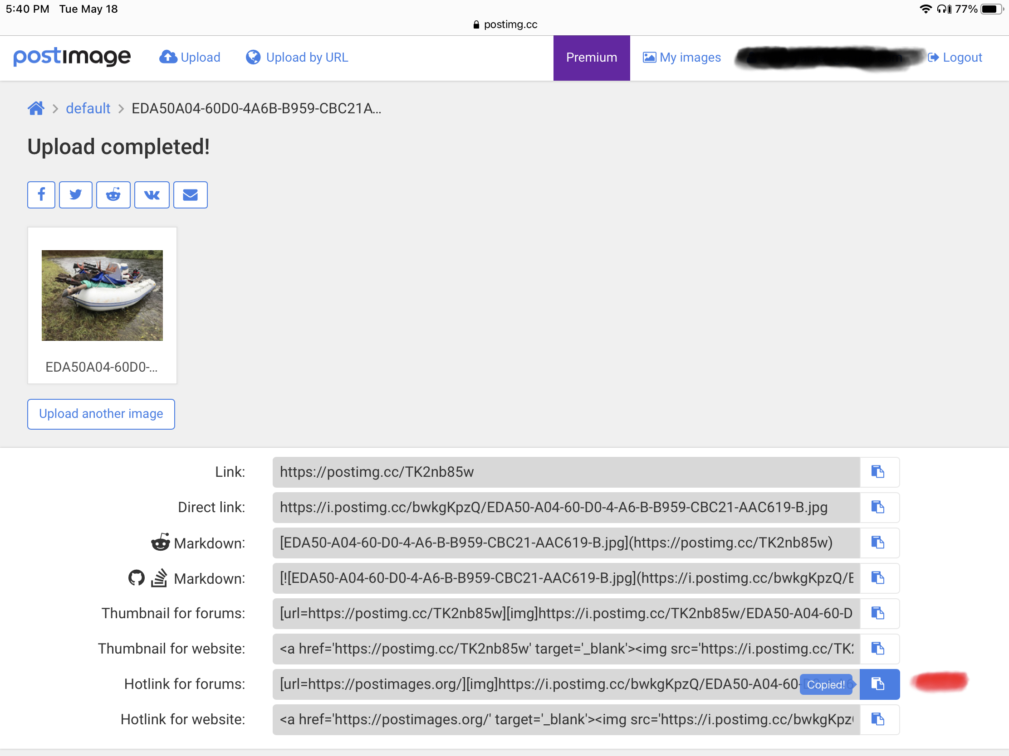This screenshot has width=1009, height=756.
Task: Copy the GitHub Markdown code
Action: [x=878, y=578]
